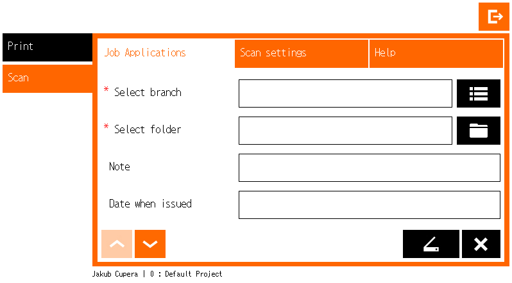
Task: Click the X cancel icon button
Action: pos(481,244)
